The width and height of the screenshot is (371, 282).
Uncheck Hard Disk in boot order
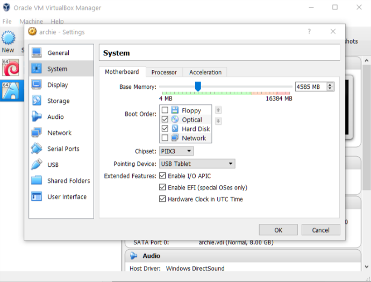(x=165, y=129)
